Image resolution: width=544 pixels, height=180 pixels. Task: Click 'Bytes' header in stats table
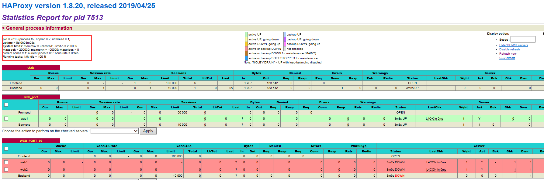(x=256, y=73)
